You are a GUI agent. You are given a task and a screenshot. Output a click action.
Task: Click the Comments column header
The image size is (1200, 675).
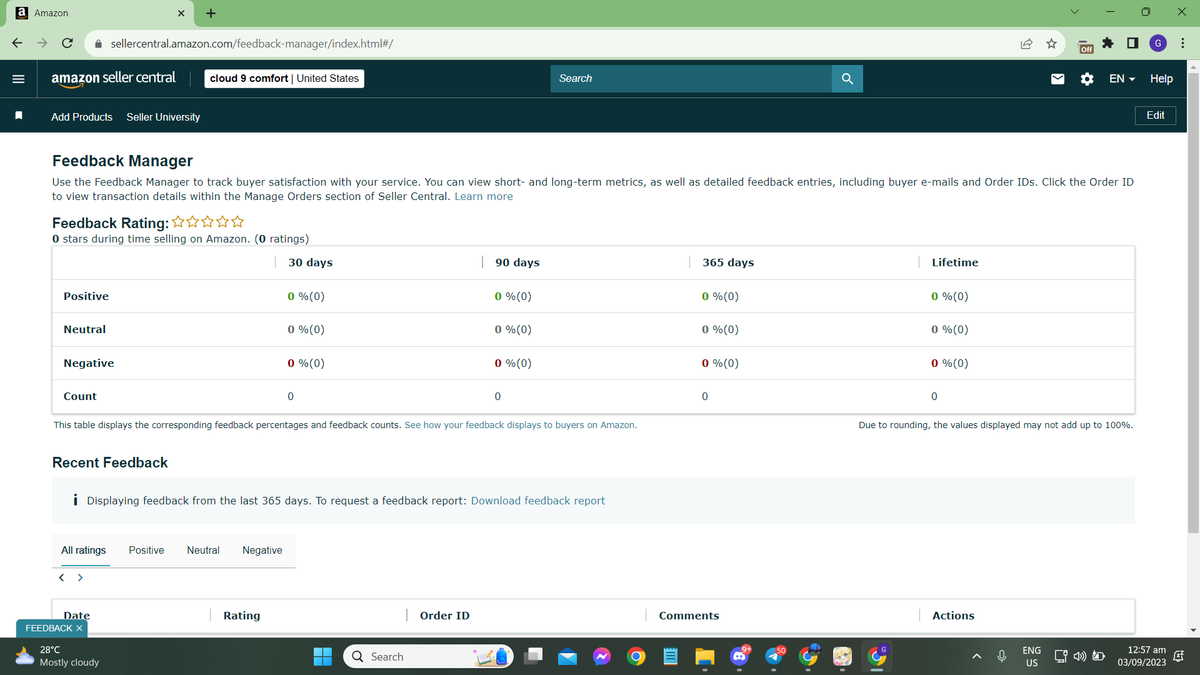point(689,616)
